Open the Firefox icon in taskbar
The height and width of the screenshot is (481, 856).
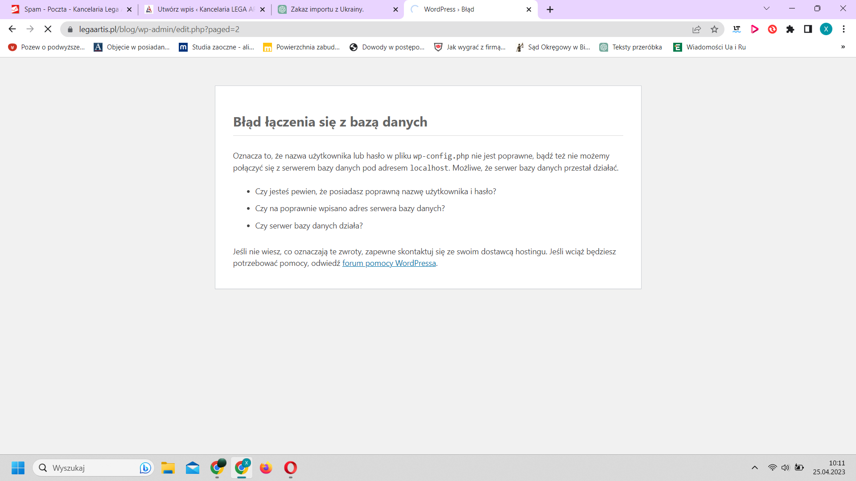coord(266,468)
